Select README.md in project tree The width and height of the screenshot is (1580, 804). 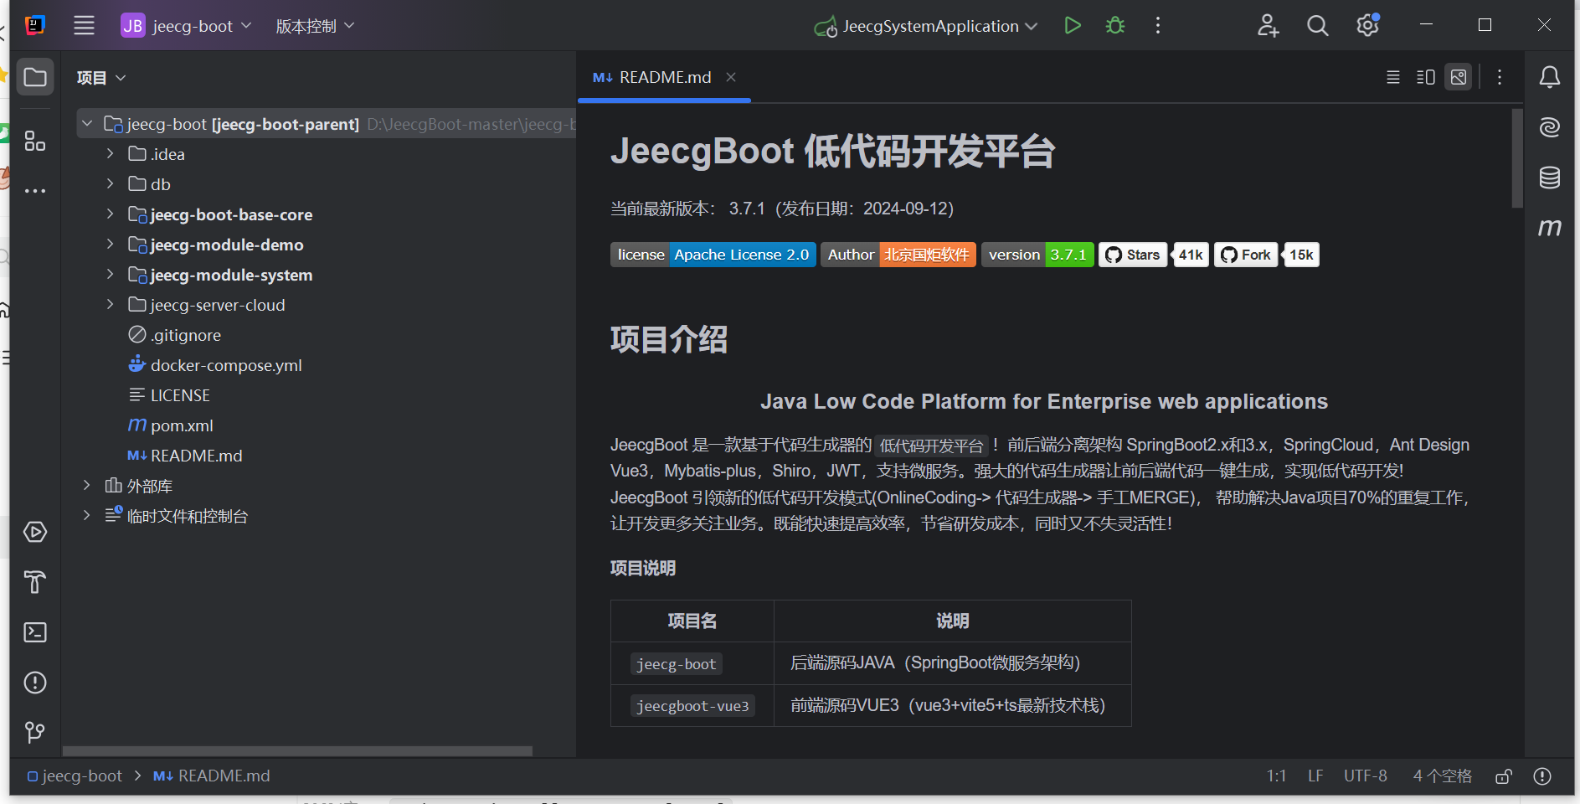(x=184, y=456)
